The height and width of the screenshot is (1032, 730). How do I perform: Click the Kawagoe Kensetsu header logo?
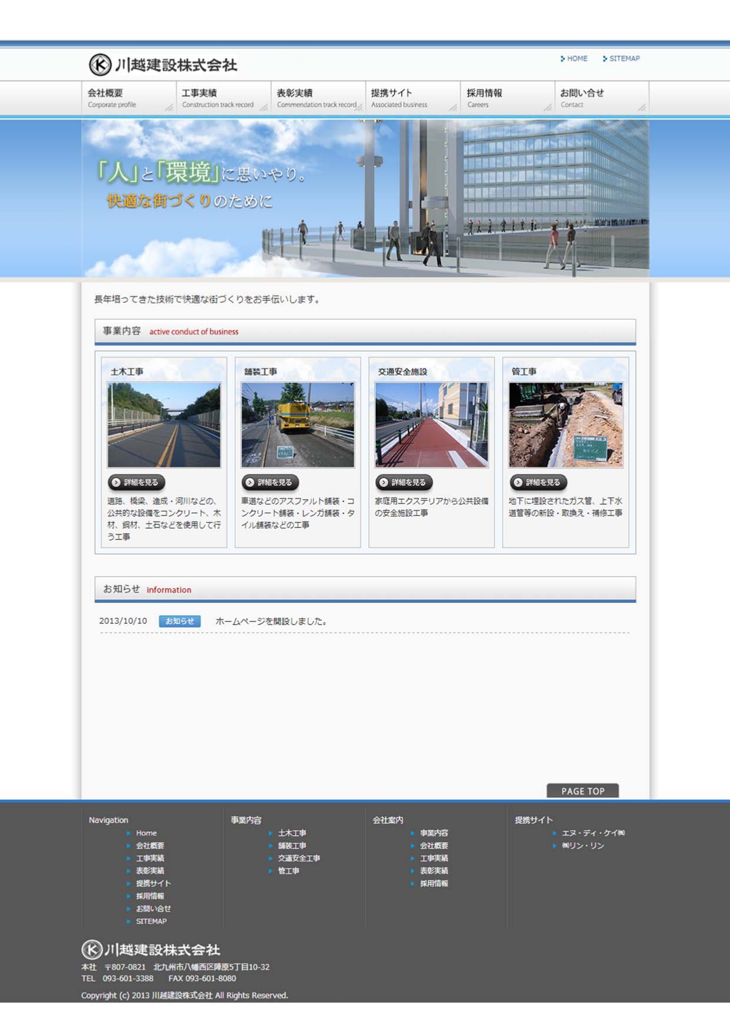point(163,65)
